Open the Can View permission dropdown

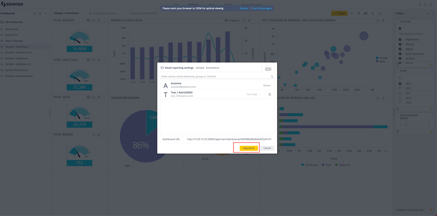point(254,94)
